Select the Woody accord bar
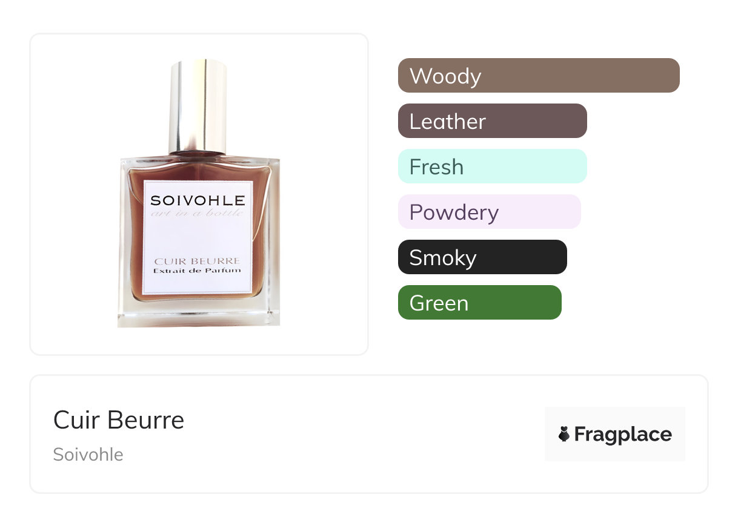This screenshot has width=738, height=523. click(x=539, y=76)
